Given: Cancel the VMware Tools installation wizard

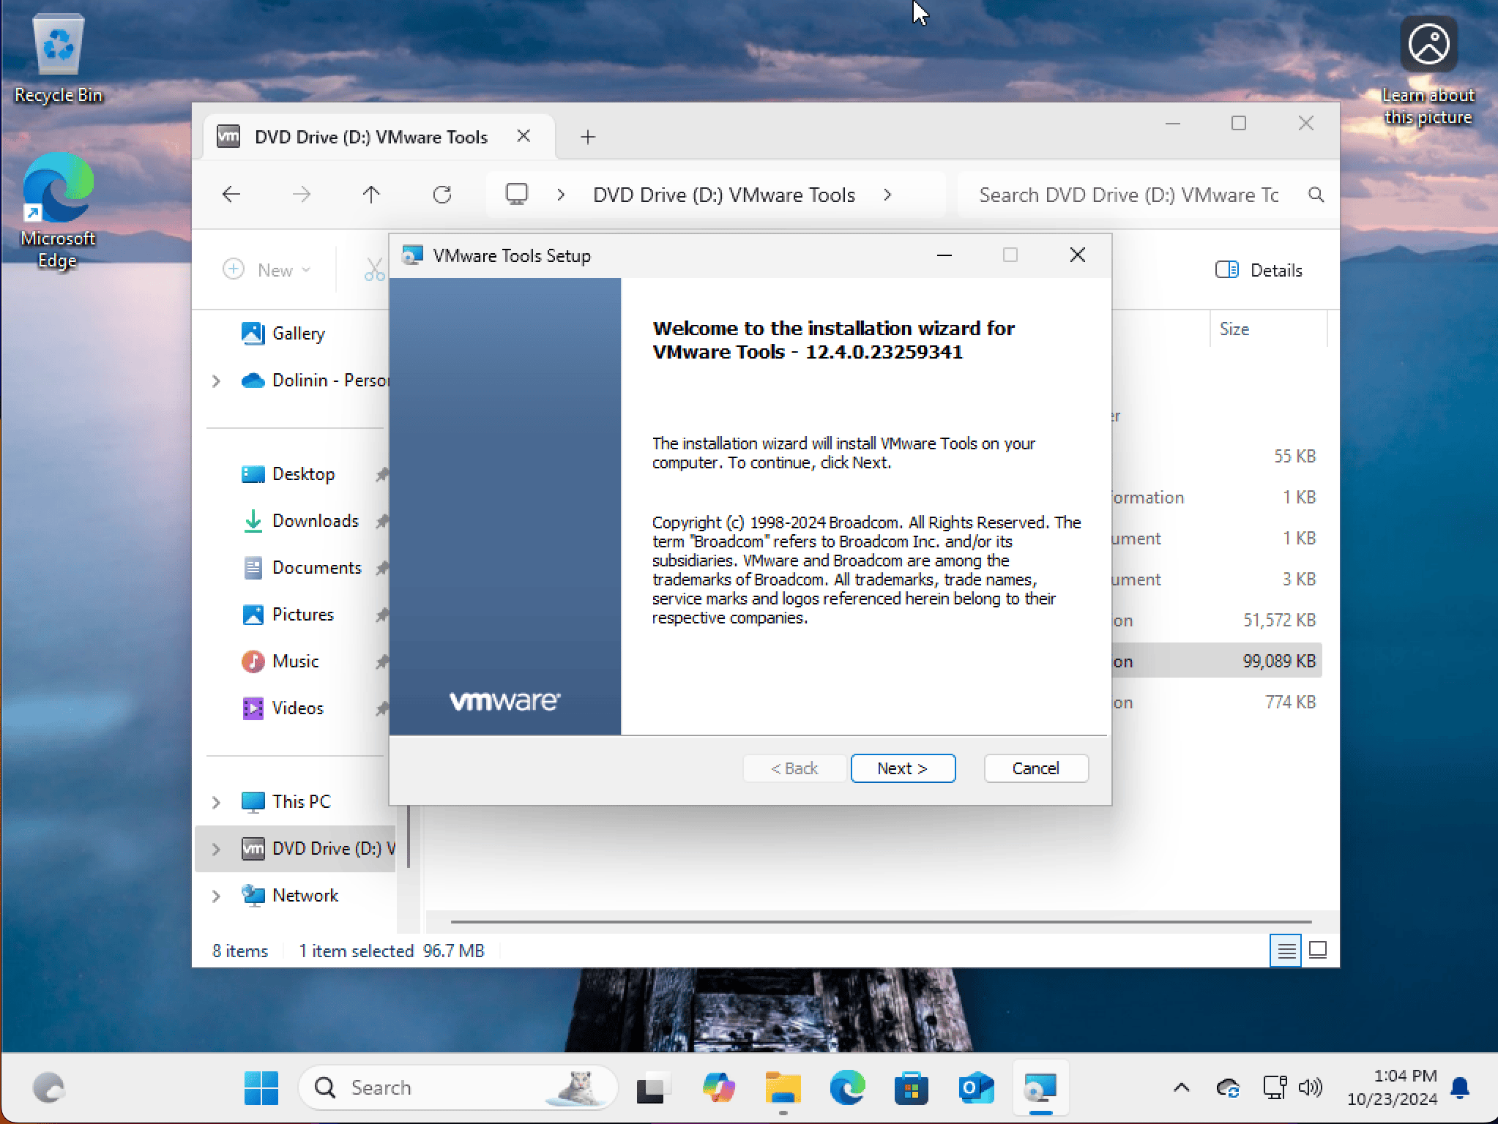Looking at the screenshot, I should (1035, 768).
